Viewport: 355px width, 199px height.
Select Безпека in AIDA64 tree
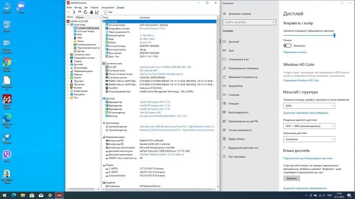click(x=76, y=88)
